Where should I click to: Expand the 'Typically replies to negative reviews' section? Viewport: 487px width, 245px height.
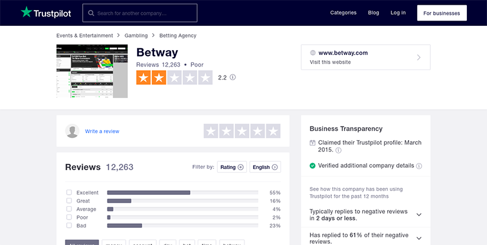pos(419,214)
